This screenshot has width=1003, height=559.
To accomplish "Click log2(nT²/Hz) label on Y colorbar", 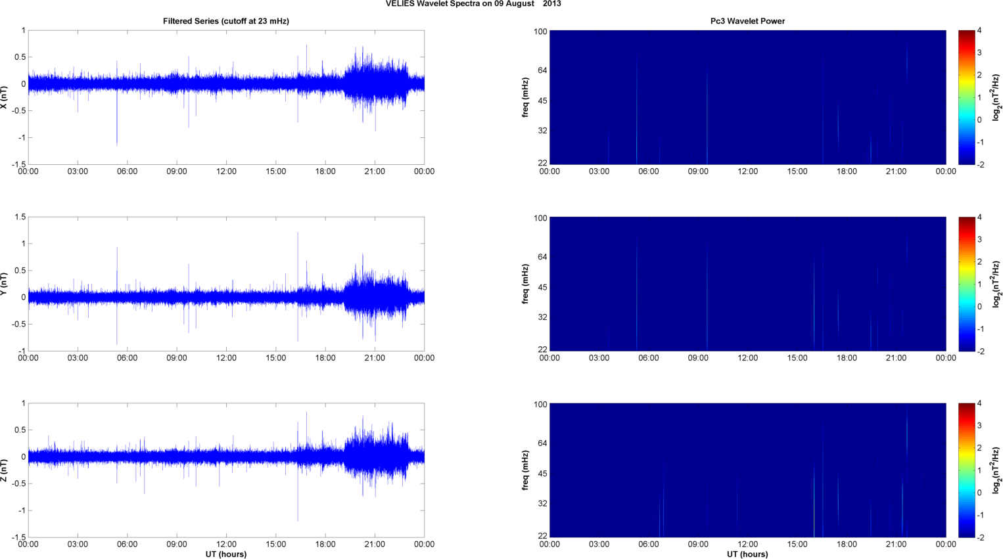I will click(997, 284).
